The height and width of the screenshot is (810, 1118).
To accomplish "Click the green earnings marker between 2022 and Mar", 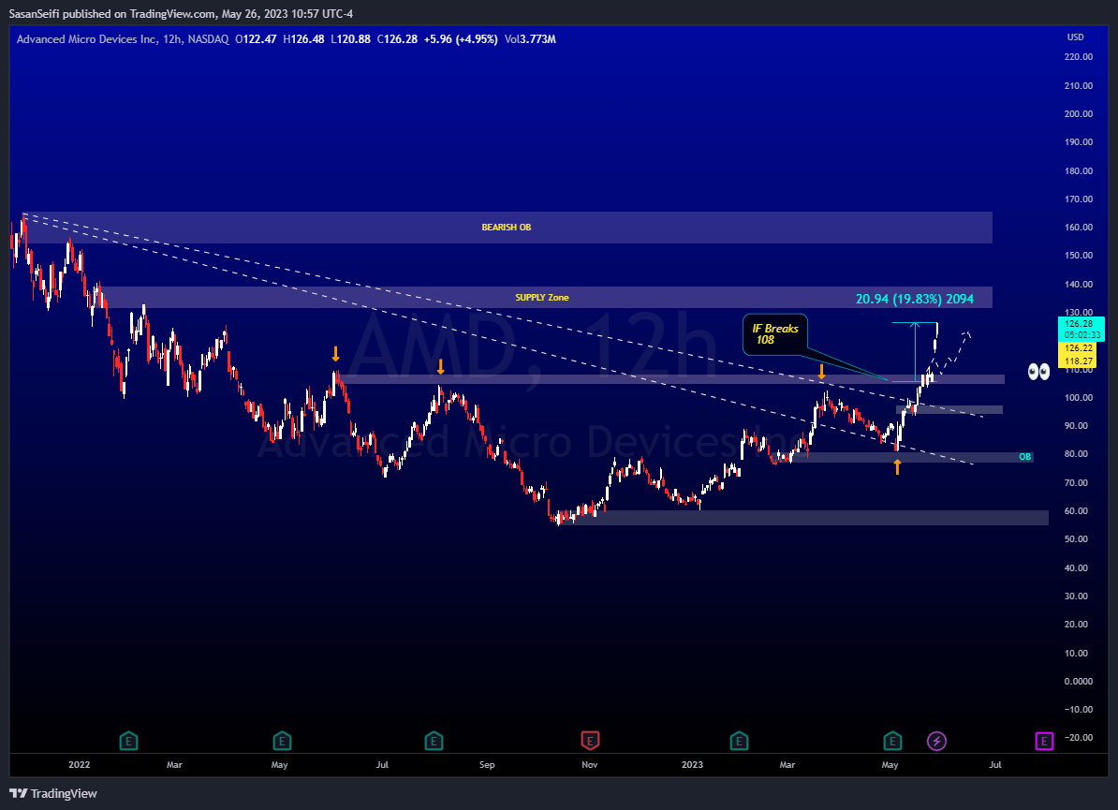I will [x=128, y=741].
